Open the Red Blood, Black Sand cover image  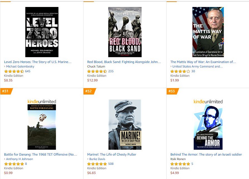point(125,32)
